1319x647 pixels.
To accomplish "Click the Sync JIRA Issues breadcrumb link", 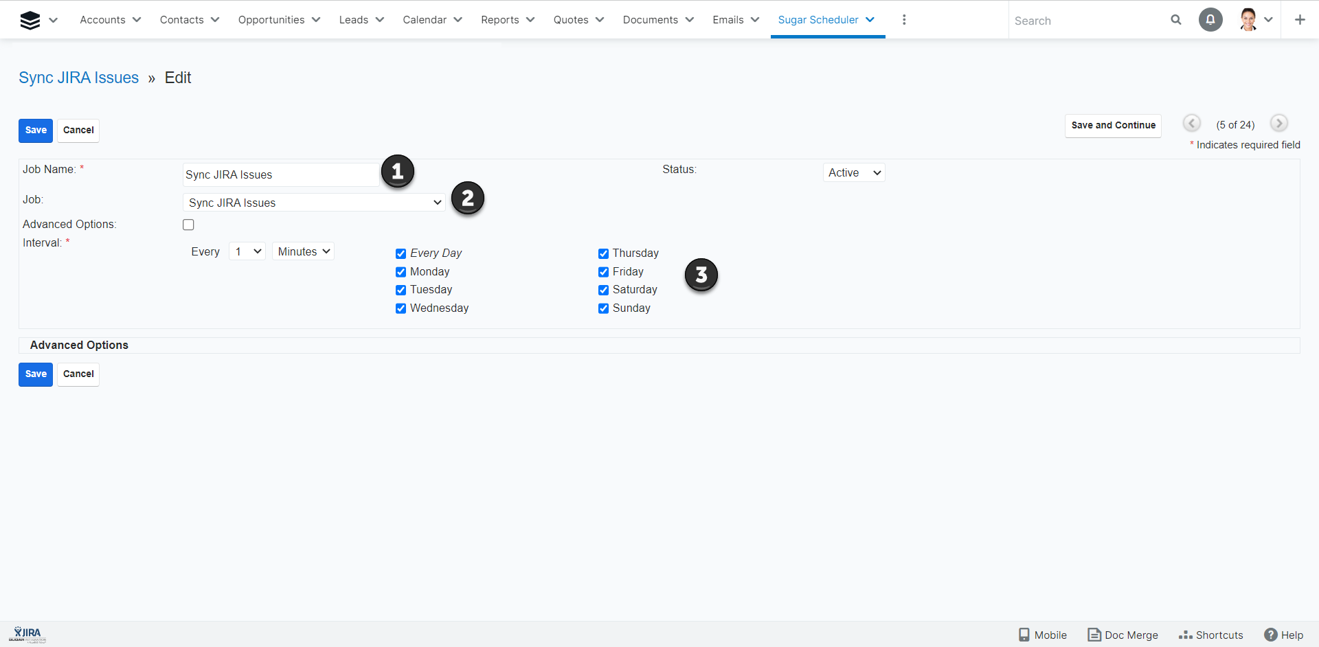I will pos(78,78).
